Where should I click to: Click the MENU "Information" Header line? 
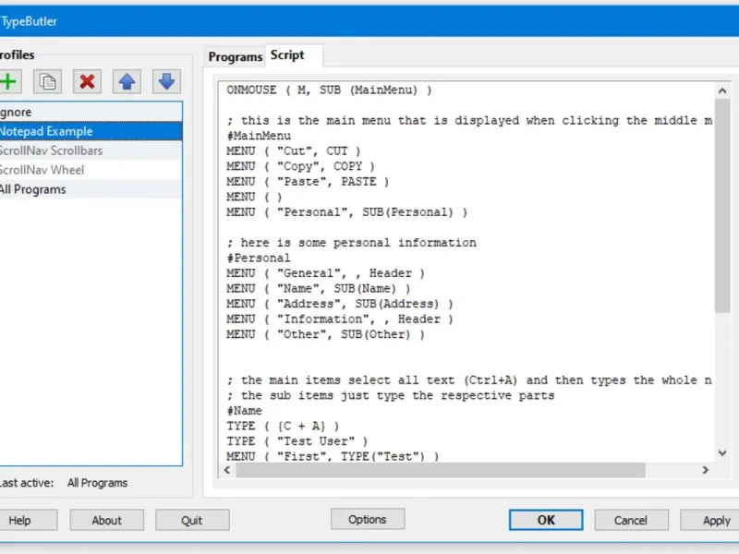click(x=340, y=319)
